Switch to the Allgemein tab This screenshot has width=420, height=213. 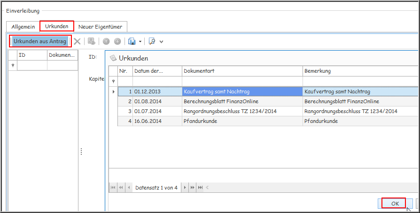point(23,27)
